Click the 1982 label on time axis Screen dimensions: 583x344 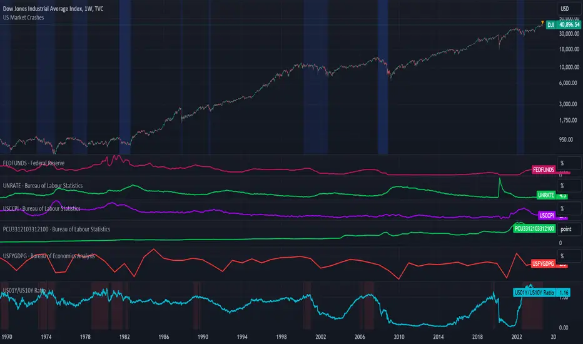tap(124, 336)
